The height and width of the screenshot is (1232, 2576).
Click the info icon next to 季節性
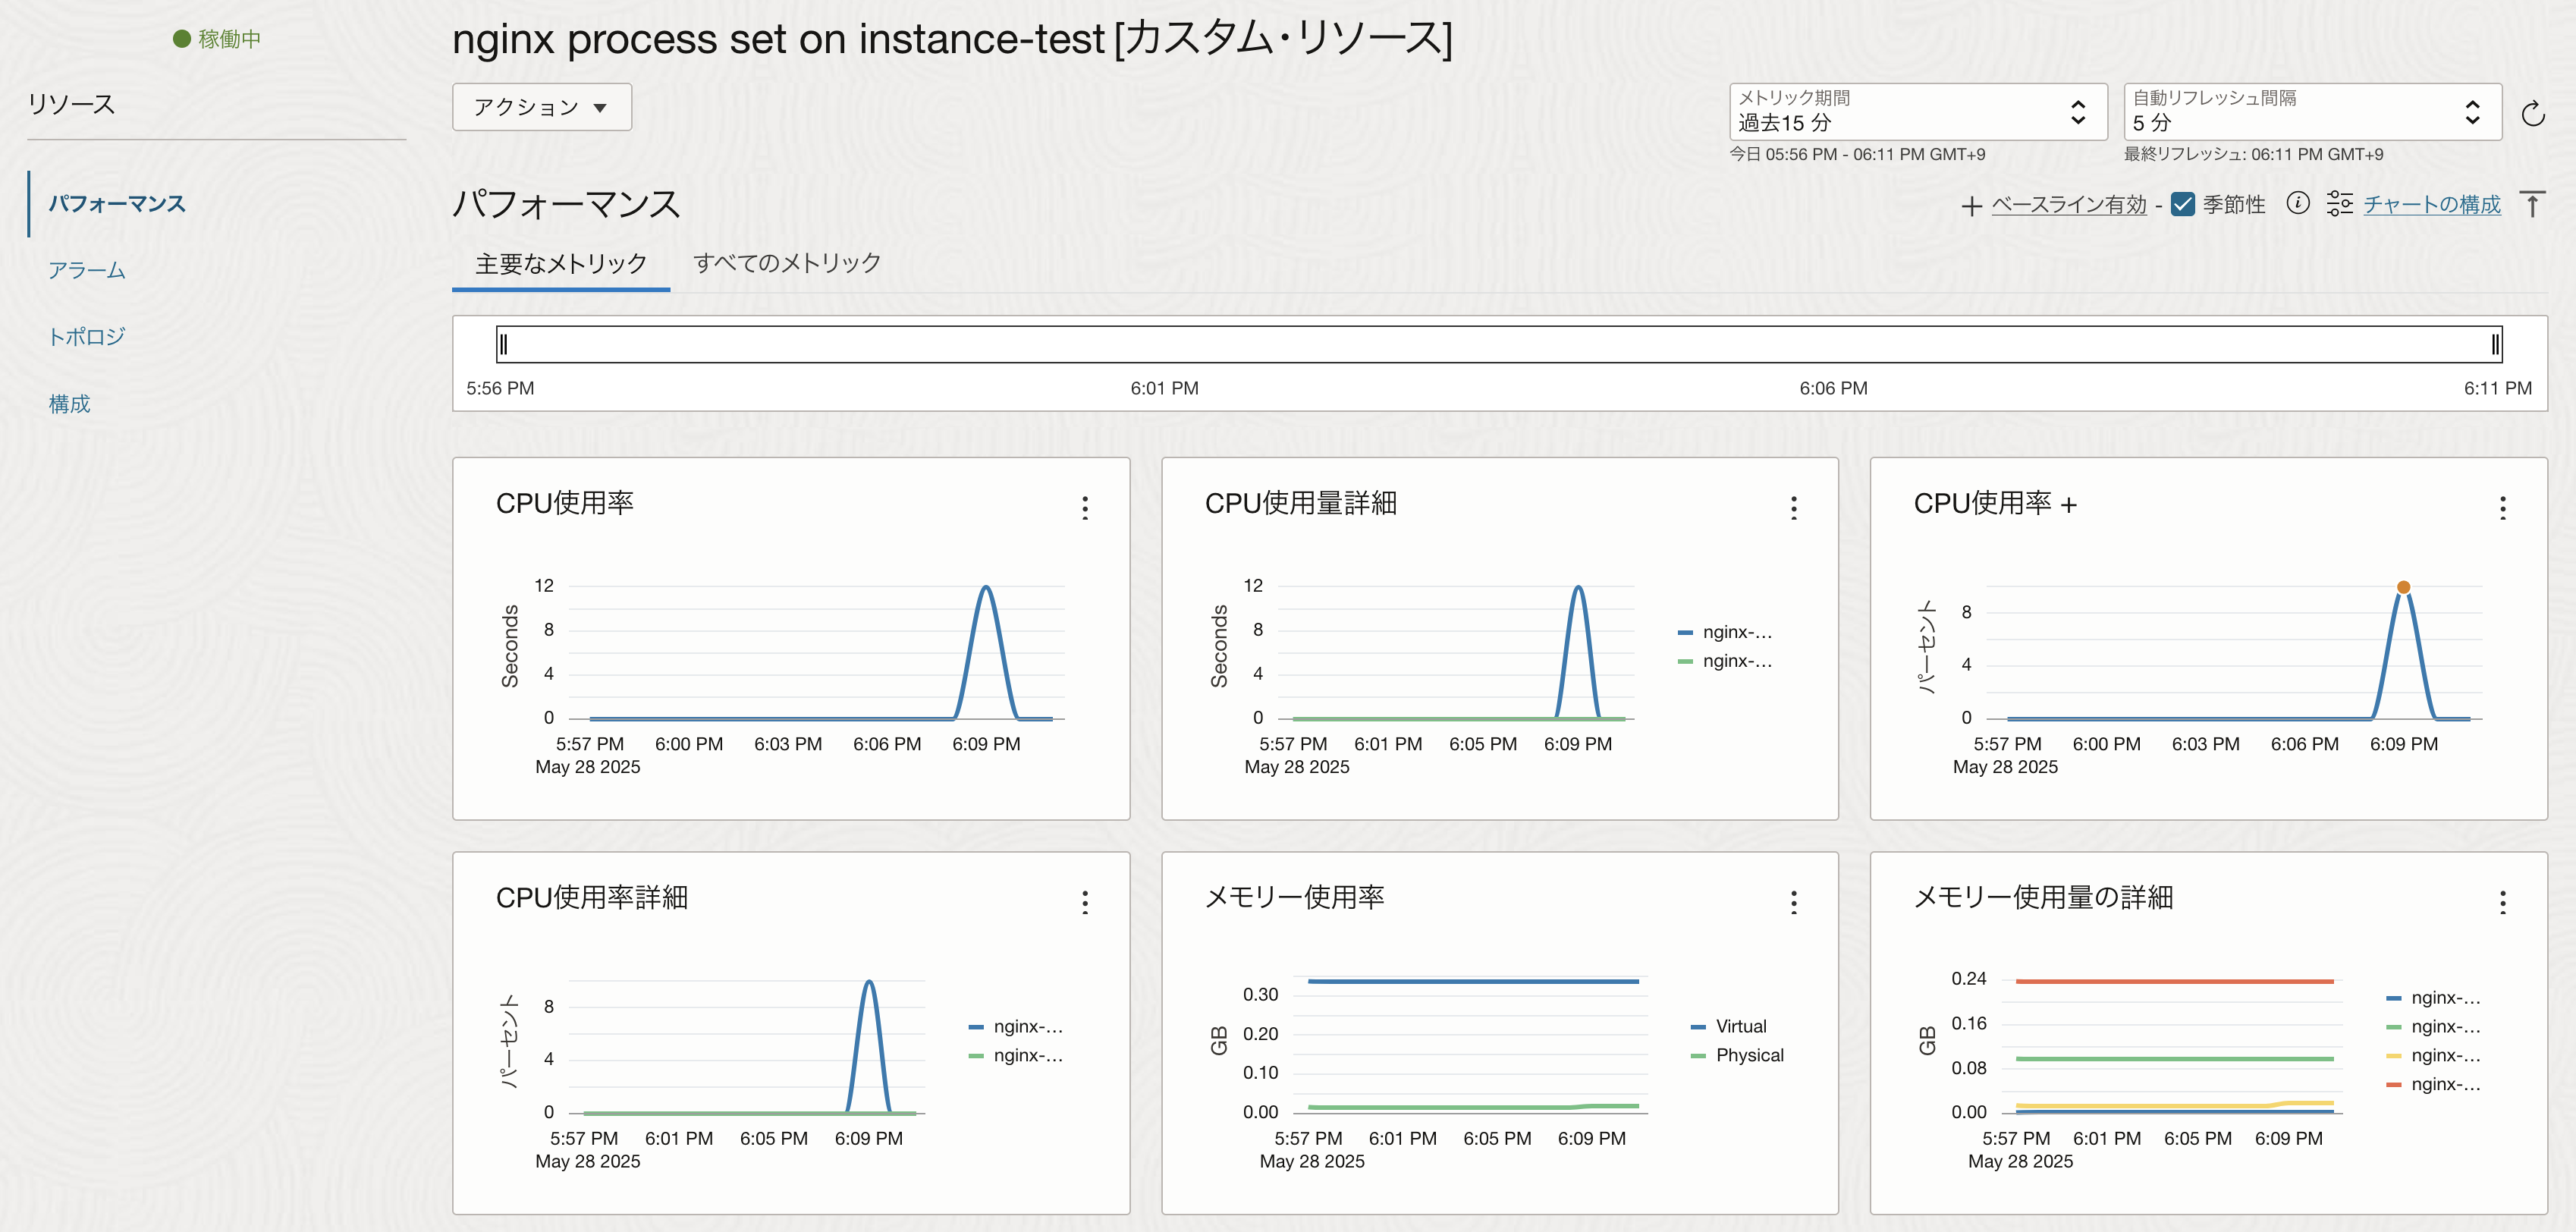click(2298, 203)
